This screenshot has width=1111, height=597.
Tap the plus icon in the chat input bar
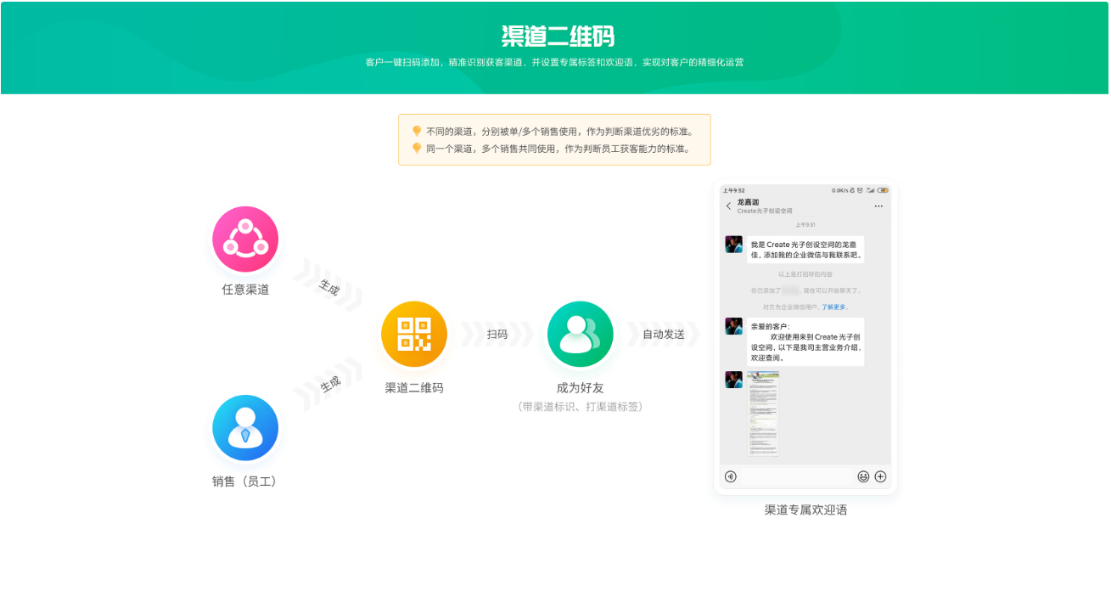click(880, 476)
